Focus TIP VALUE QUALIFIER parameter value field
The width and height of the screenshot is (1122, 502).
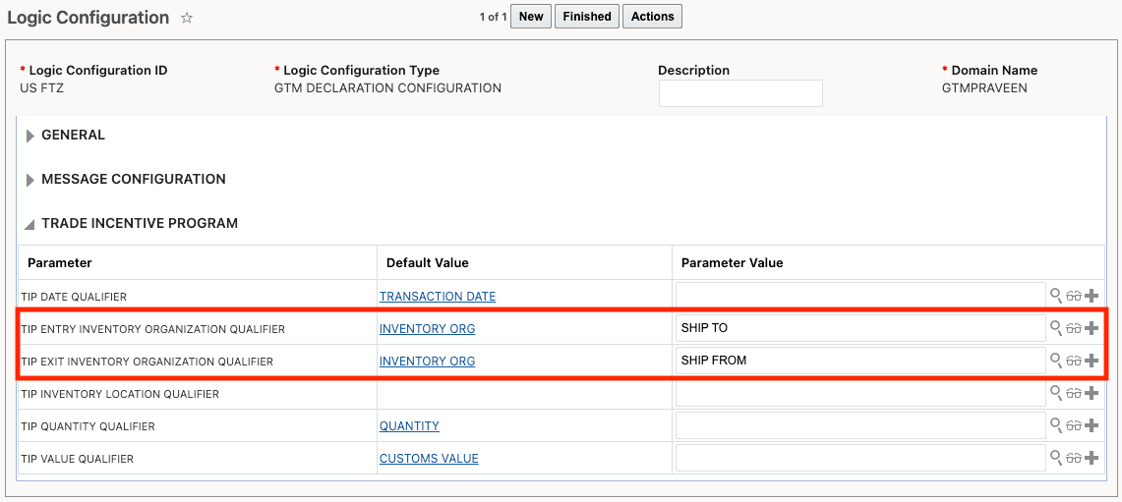(x=860, y=458)
